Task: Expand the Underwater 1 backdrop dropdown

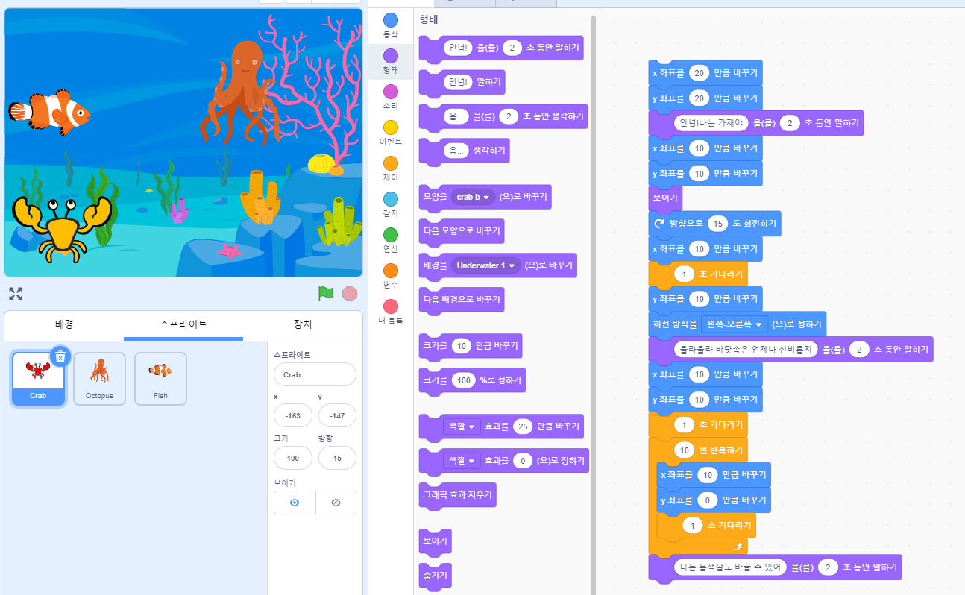Action: tap(486, 265)
